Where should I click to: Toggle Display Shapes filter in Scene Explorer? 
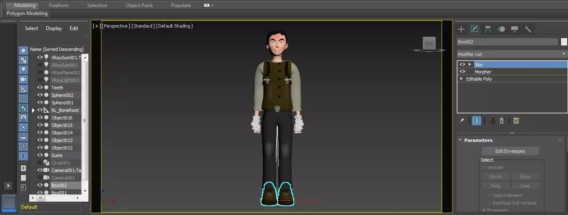coord(23,60)
